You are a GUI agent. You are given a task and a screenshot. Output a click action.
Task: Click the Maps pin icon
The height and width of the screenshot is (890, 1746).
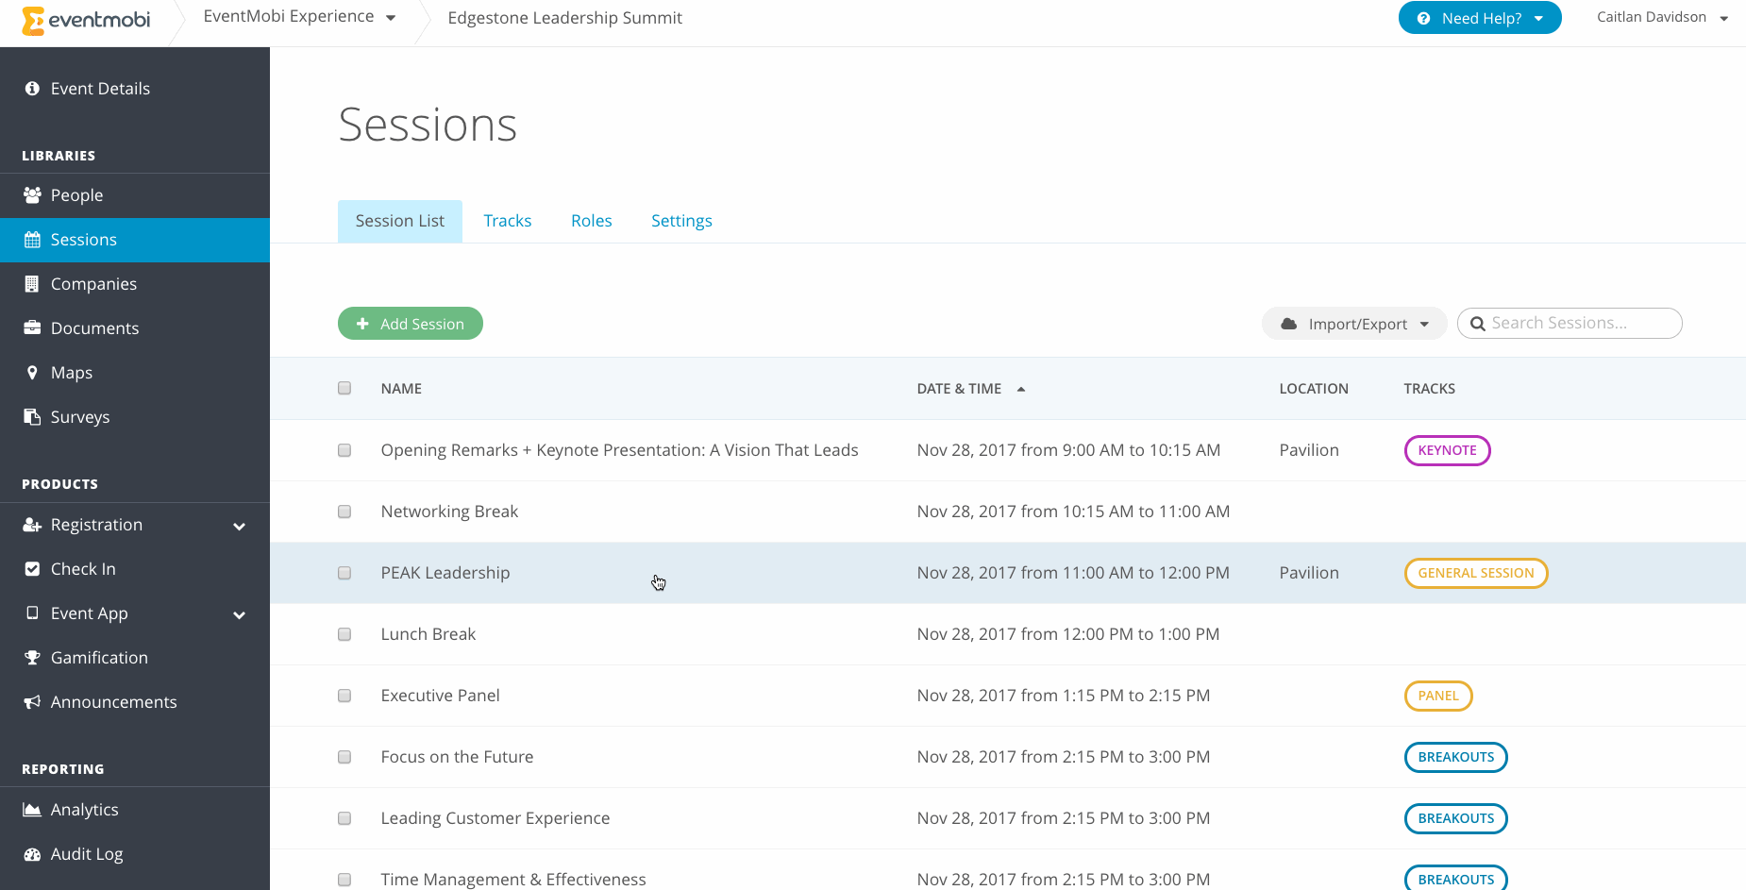(x=32, y=373)
